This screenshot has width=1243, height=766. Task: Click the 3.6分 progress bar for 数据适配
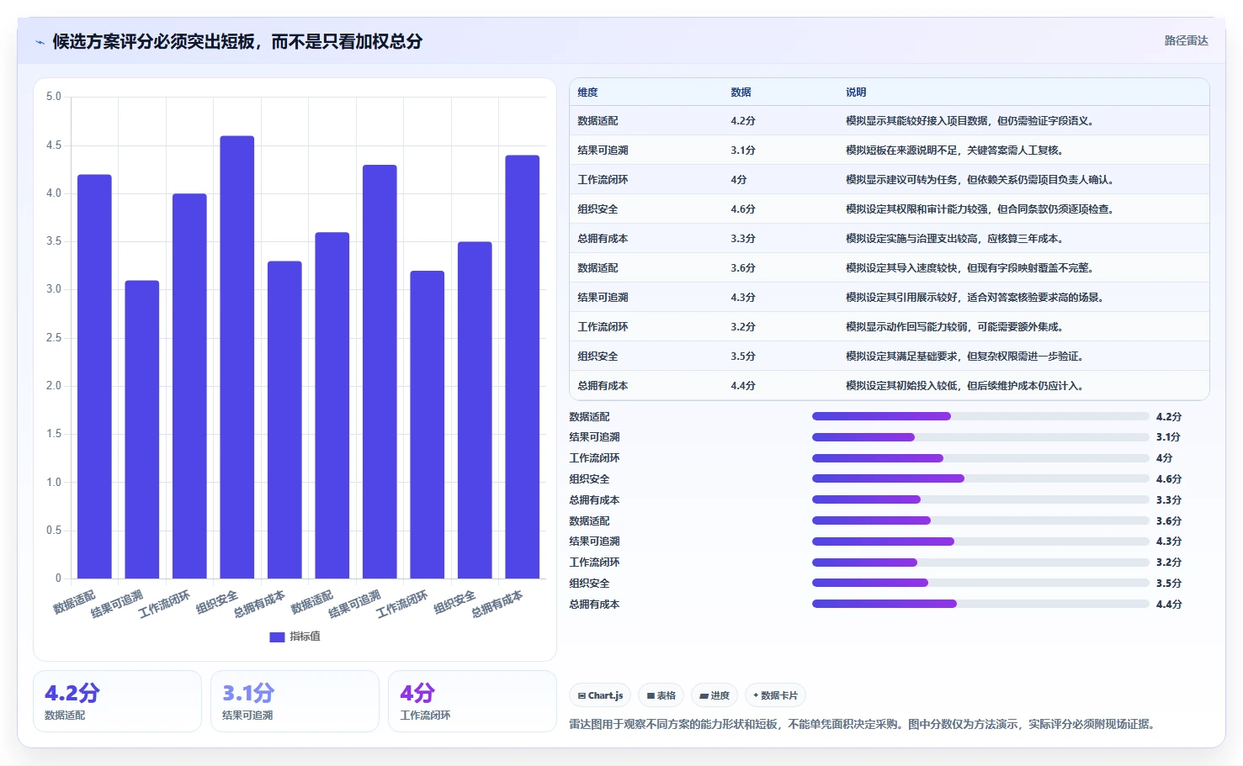(x=980, y=520)
